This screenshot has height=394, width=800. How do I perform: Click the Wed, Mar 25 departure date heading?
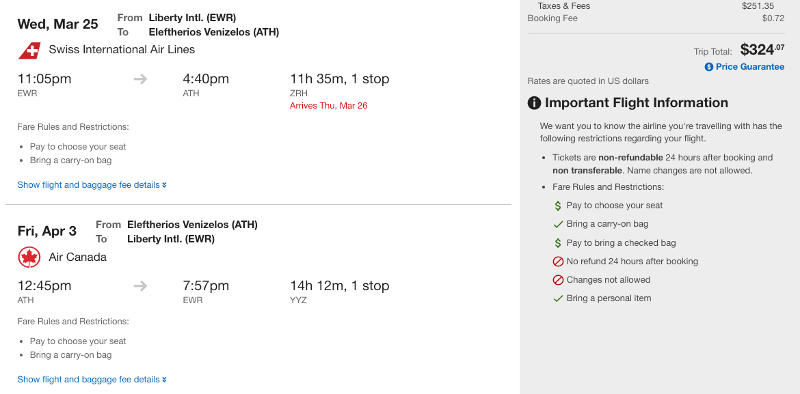tap(57, 24)
